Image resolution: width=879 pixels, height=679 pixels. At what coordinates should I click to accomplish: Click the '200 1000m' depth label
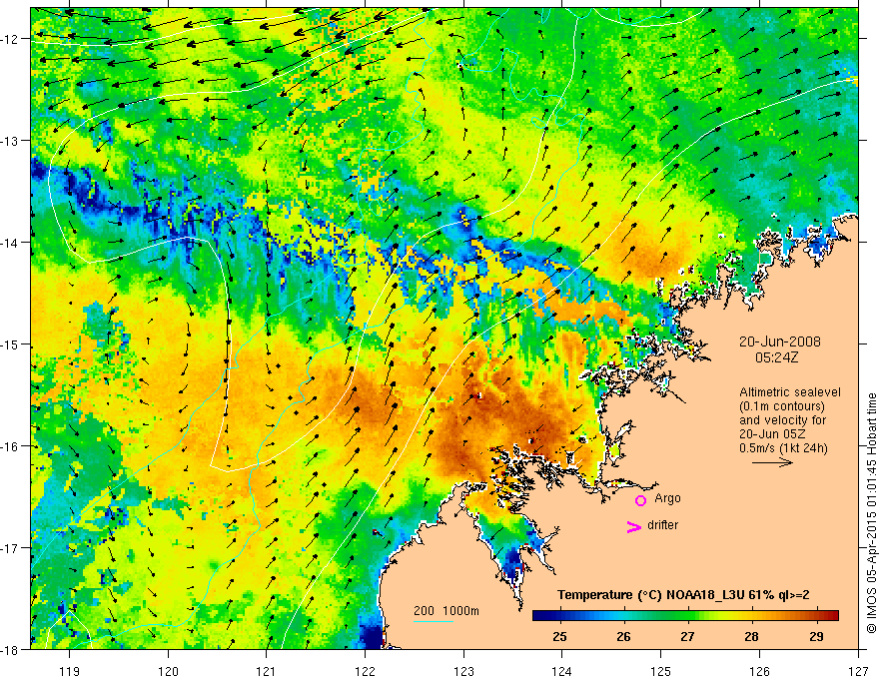coord(446,611)
